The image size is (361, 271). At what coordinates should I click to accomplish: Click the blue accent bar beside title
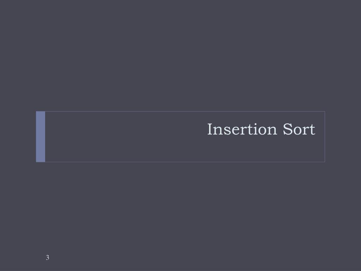click(x=41, y=137)
